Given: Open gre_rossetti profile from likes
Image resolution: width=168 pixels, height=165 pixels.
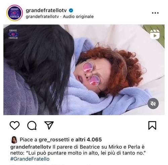Looking at the screenshot, I should tap(54, 140).
